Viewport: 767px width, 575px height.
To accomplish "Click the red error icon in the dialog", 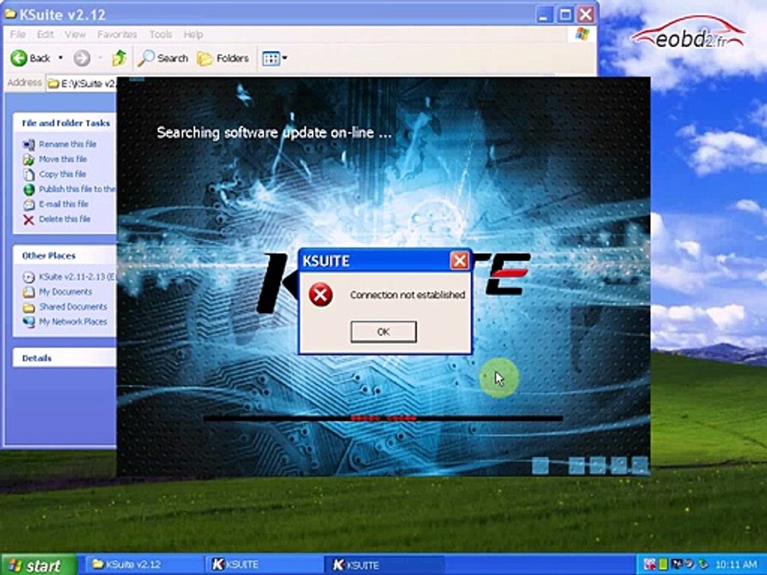I will tap(320, 295).
